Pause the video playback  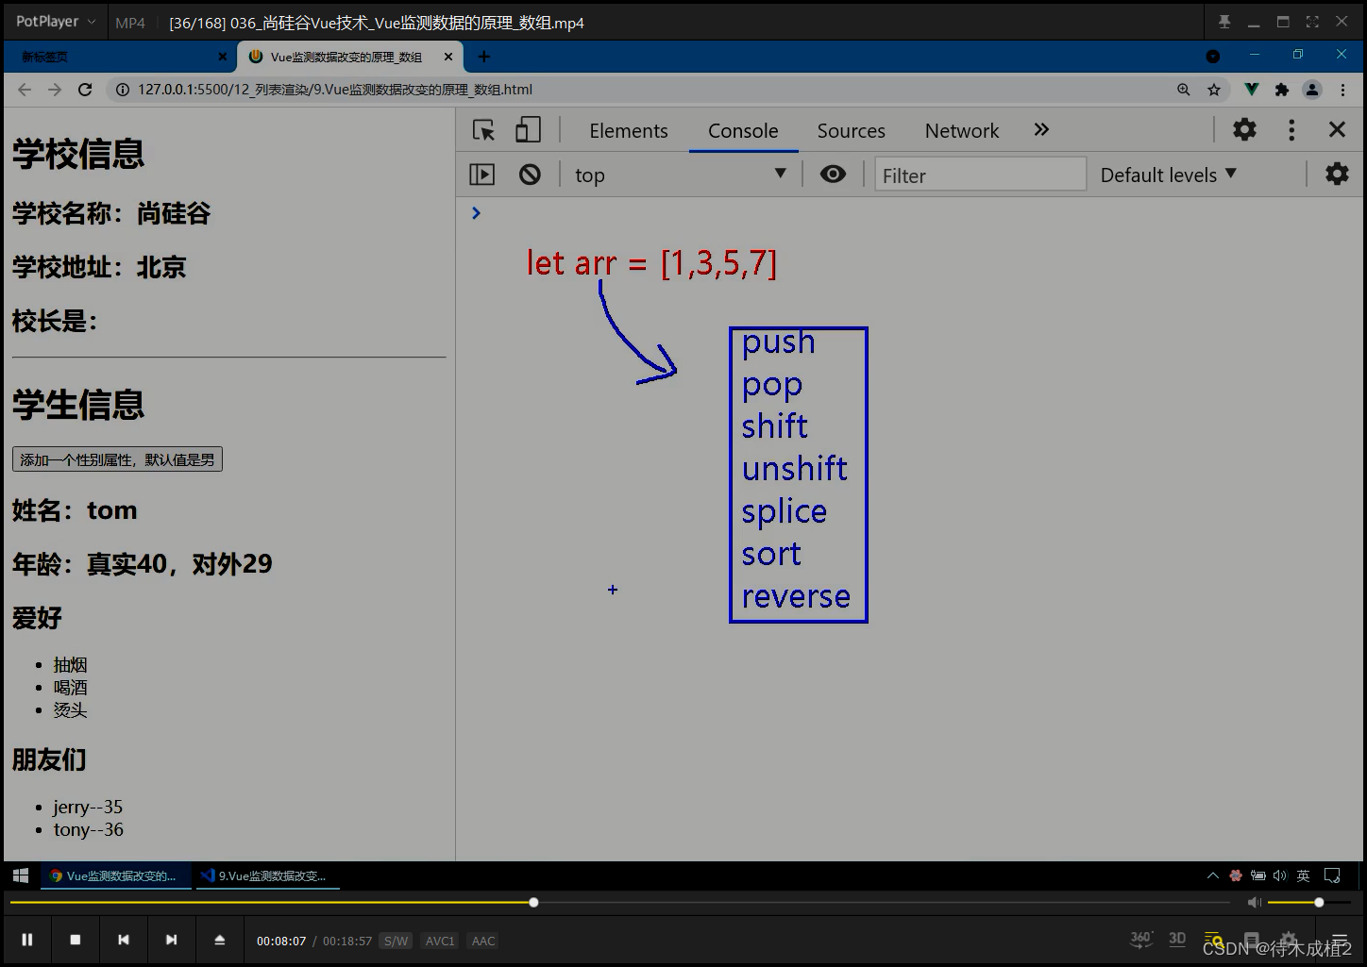[x=27, y=940]
